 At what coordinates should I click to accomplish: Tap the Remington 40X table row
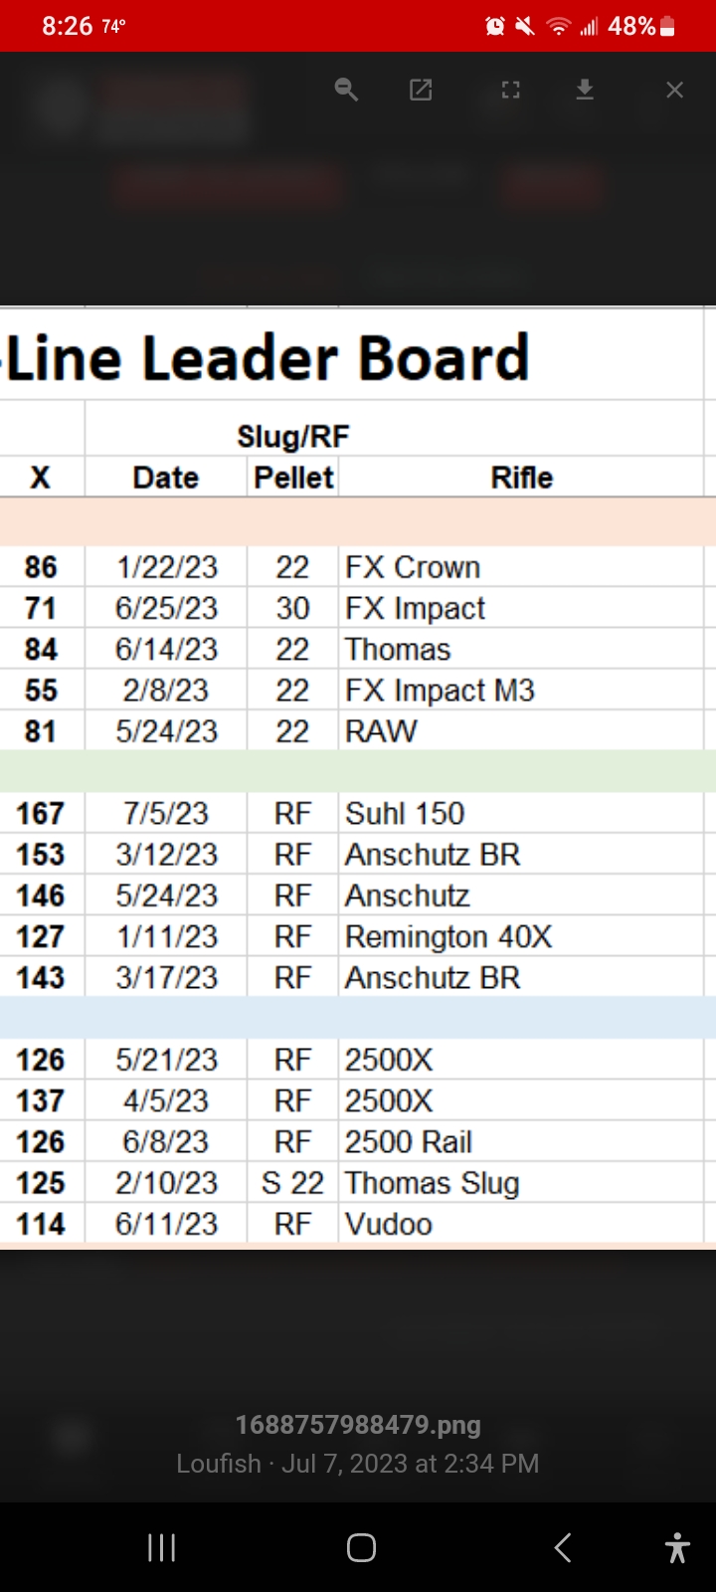[x=358, y=936]
